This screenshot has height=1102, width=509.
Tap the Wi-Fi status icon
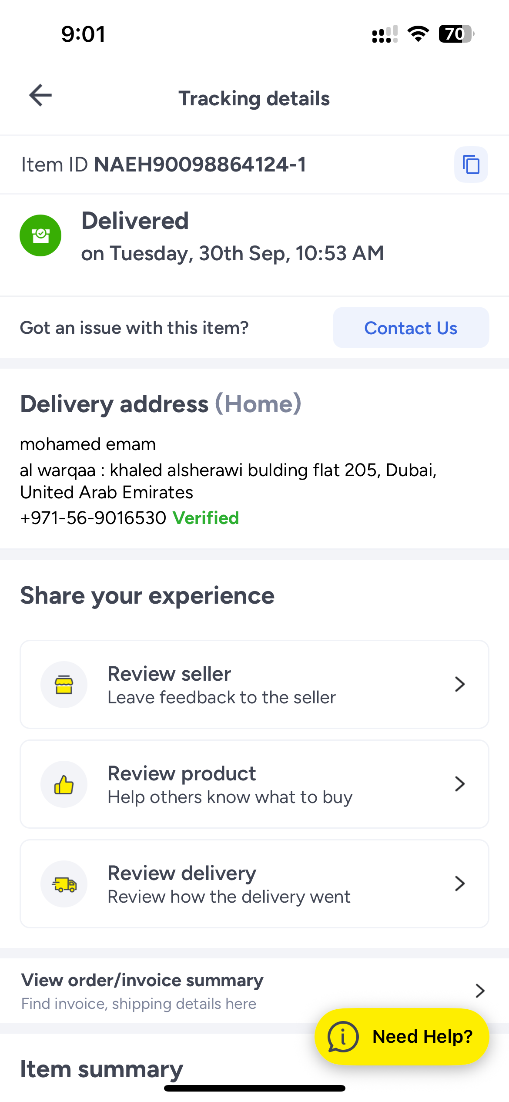[418, 34]
